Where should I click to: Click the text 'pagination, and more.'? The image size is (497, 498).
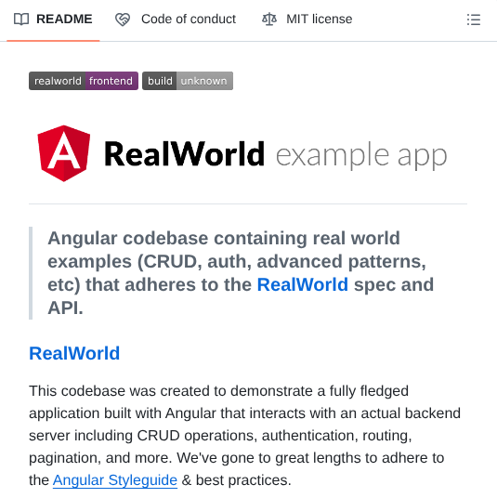pyautogui.click(x=100, y=458)
